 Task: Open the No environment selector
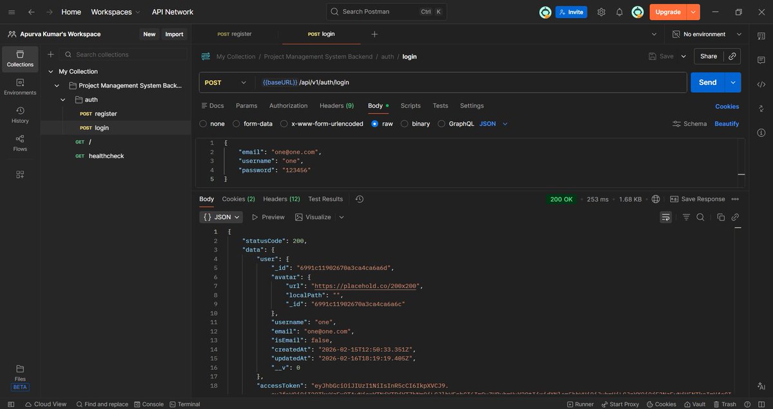coord(706,34)
